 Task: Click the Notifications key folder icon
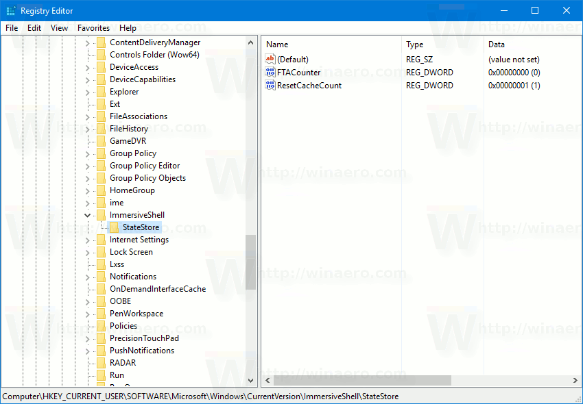point(99,276)
